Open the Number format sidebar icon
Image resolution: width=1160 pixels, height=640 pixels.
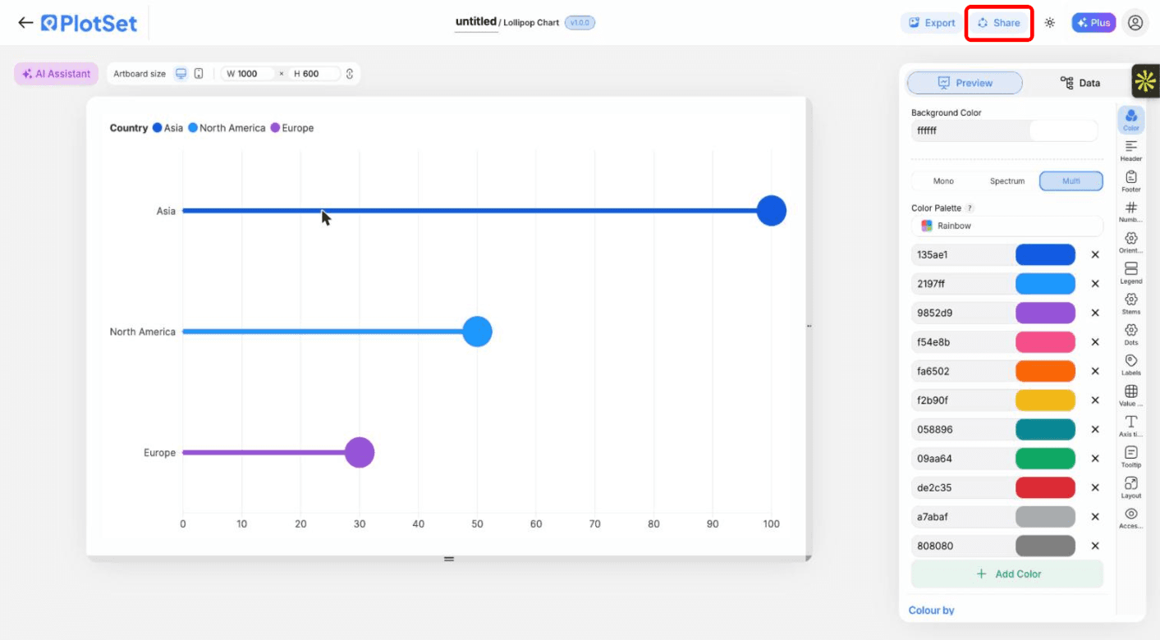tap(1131, 212)
